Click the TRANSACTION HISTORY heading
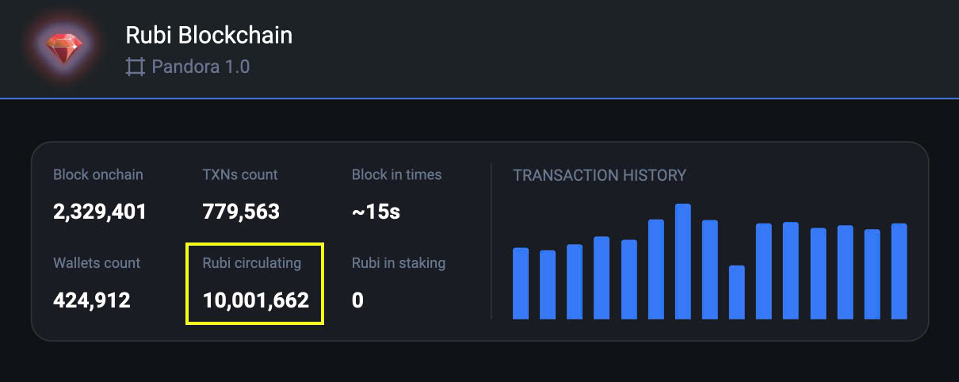959x382 pixels. 599,175
